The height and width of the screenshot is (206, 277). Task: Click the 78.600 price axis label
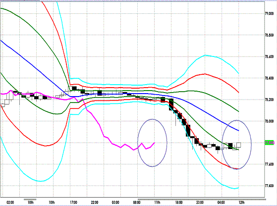270,56
